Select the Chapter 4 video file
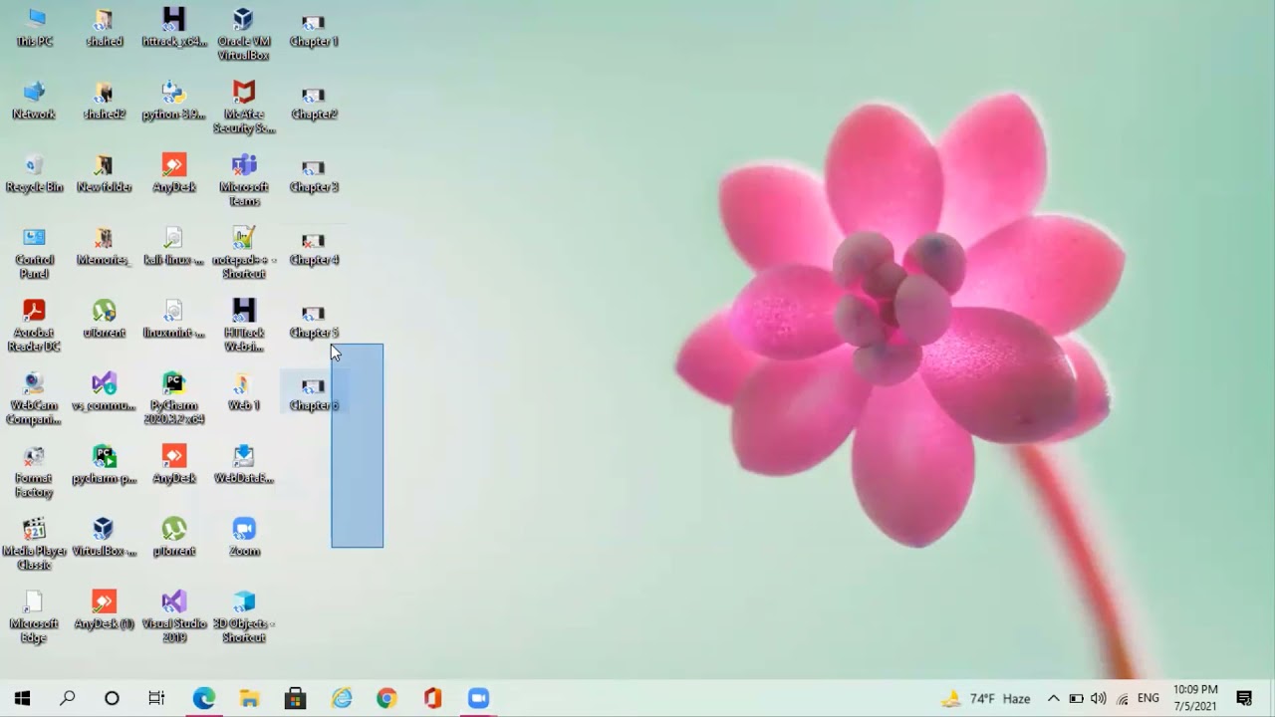 tap(314, 246)
